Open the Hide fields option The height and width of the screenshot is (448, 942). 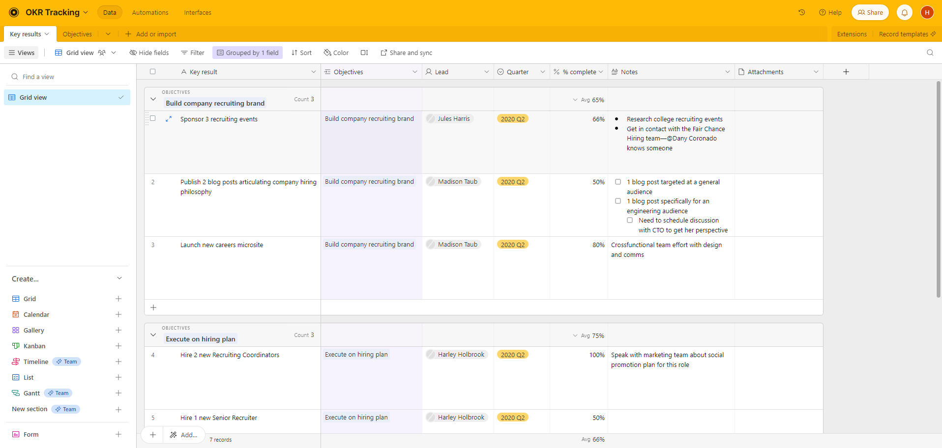[x=149, y=53]
